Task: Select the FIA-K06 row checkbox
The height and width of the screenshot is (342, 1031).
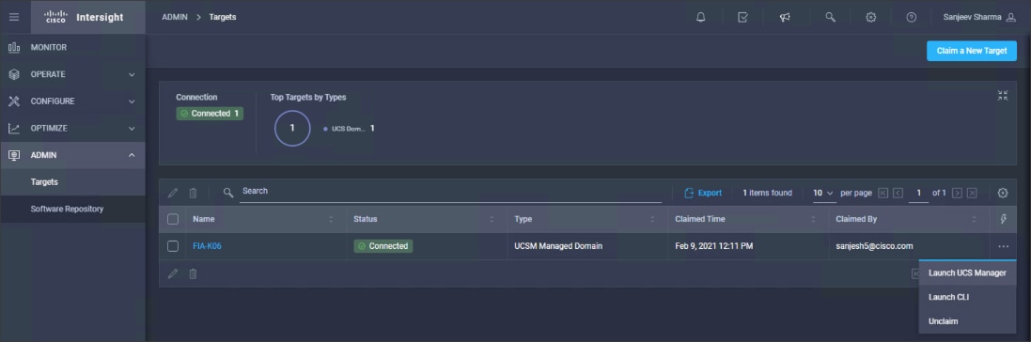Action: (x=173, y=246)
